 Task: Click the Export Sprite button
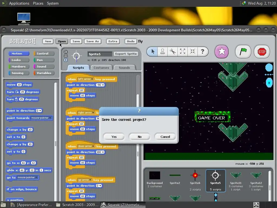[126, 54]
